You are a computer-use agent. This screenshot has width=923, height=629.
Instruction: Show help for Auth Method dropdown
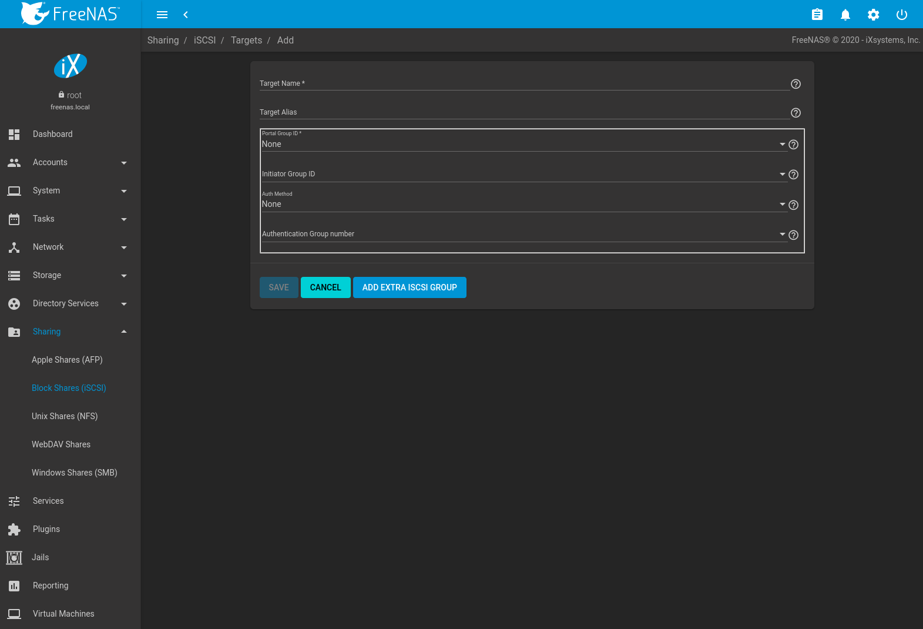(793, 205)
